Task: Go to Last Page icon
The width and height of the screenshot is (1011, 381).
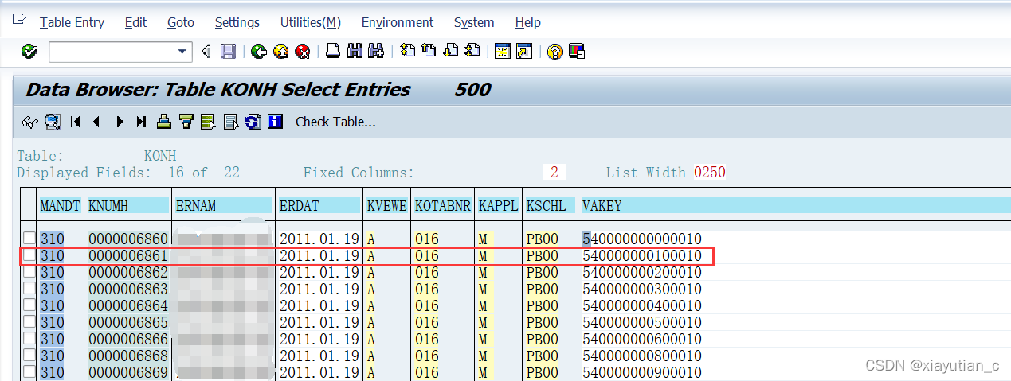Action: (472, 52)
